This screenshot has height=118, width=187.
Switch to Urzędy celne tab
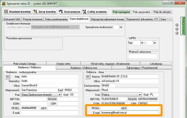click(x=63, y=64)
